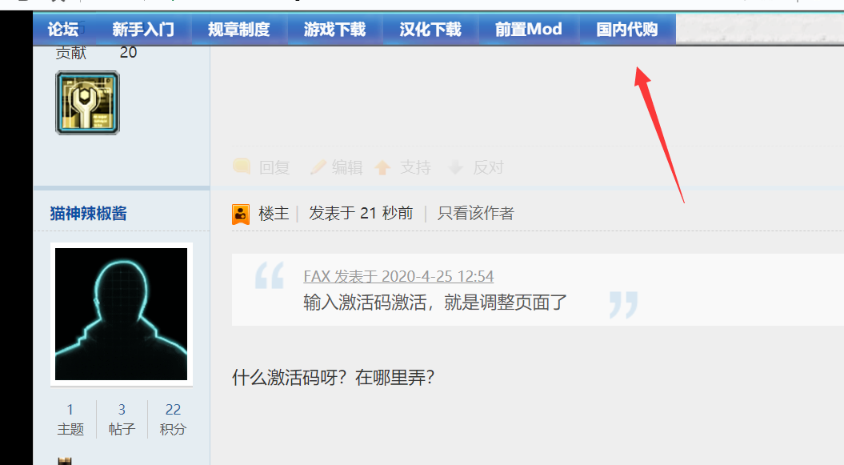Select the 前置Mod navigation item
Screen dimensions: 844x465
(x=529, y=29)
